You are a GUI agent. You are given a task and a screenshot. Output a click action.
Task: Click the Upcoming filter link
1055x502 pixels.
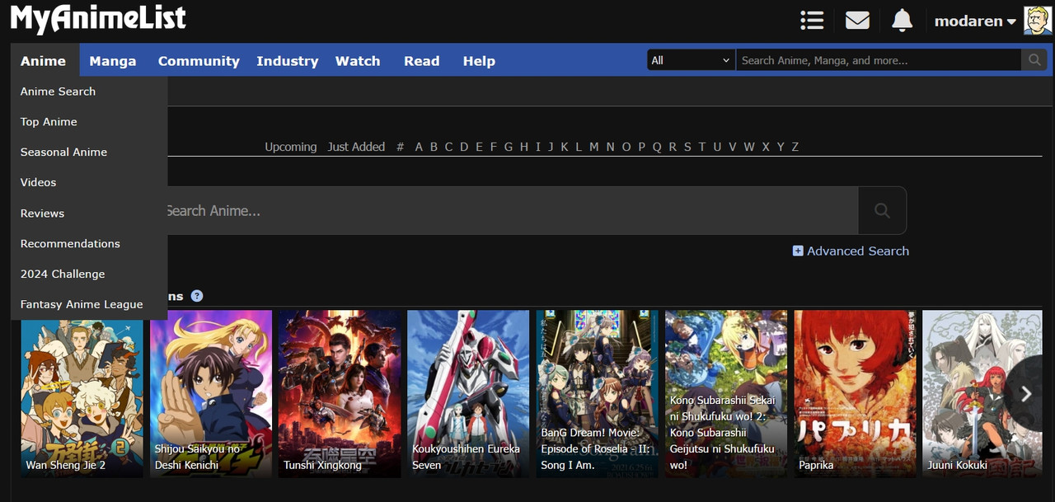[x=291, y=147]
